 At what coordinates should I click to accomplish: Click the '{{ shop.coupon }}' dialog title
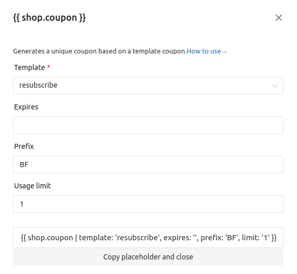tap(49, 18)
